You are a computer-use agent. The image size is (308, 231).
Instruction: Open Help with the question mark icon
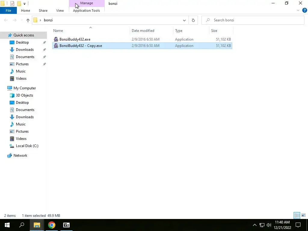(304, 11)
